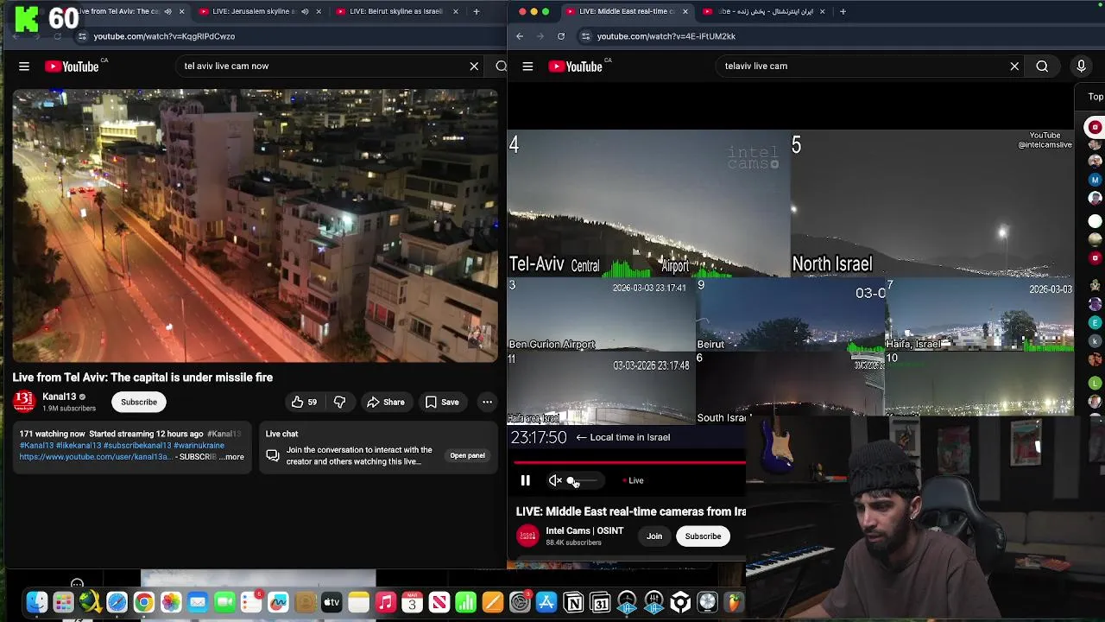The width and height of the screenshot is (1105, 622).
Task: Open the YouTube guide menu in right window
Action: [x=527, y=66]
